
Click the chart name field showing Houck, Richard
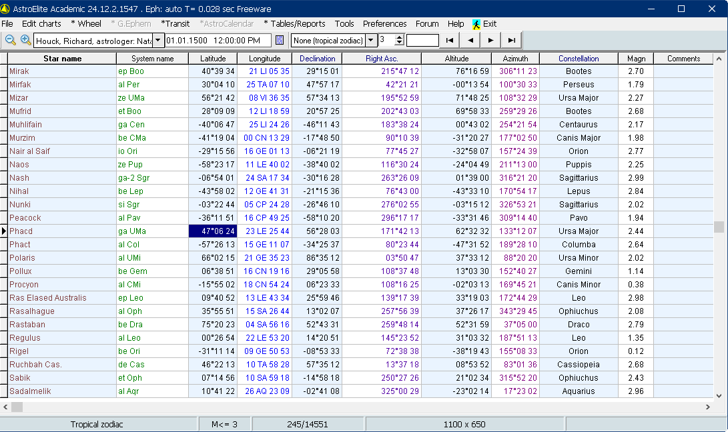coord(93,41)
